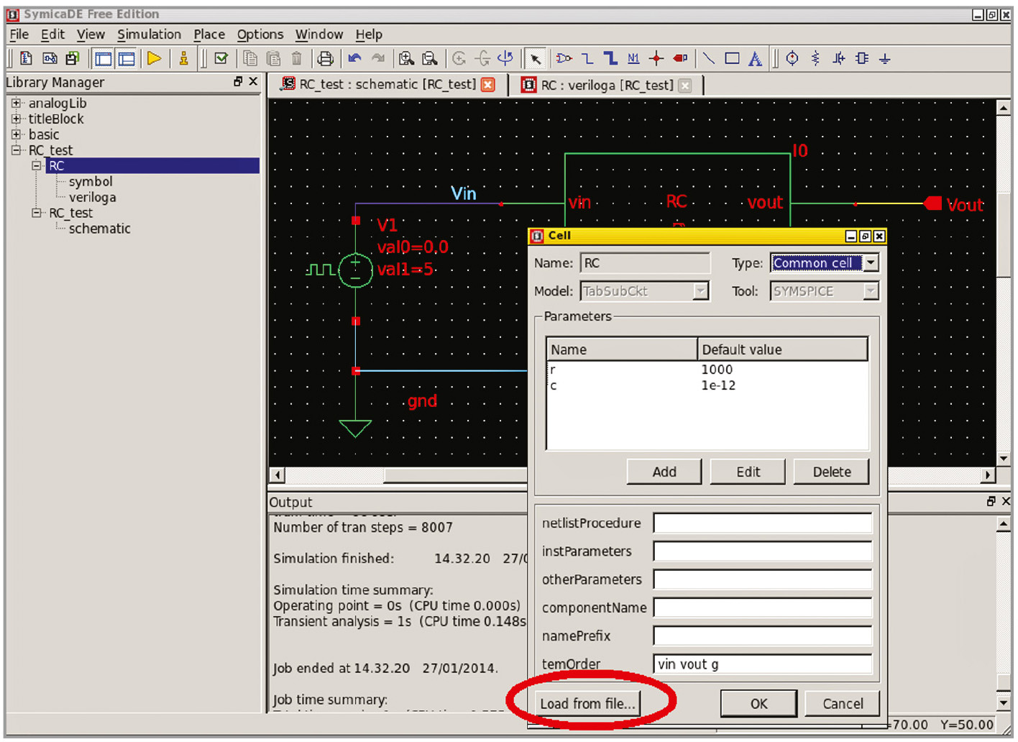Expand the titleBlock library
The width and height of the screenshot is (1018, 742).
[16, 119]
